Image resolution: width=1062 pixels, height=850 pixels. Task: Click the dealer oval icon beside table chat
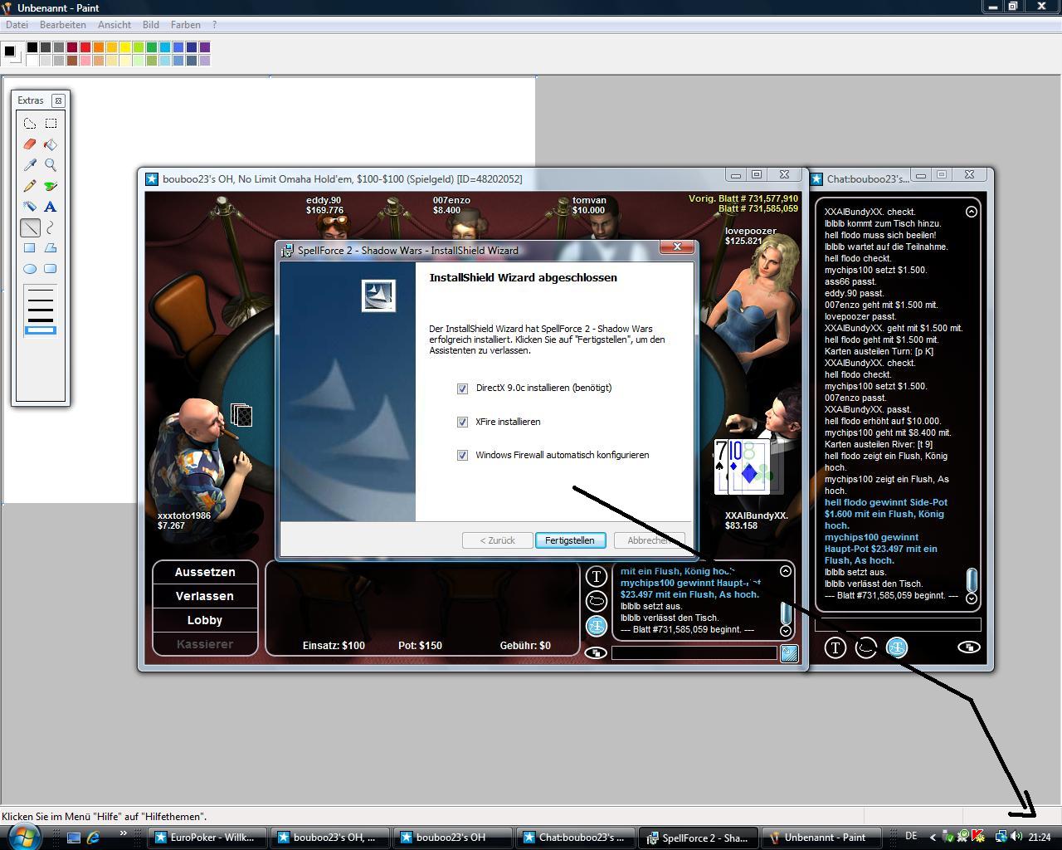click(596, 601)
